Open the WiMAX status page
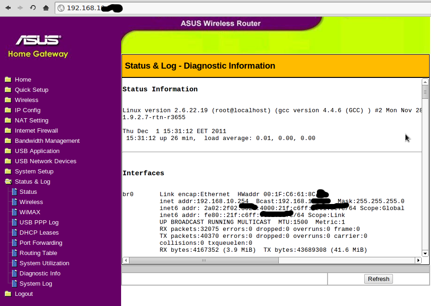Screen dimensions: 431x306 (x=30, y=212)
